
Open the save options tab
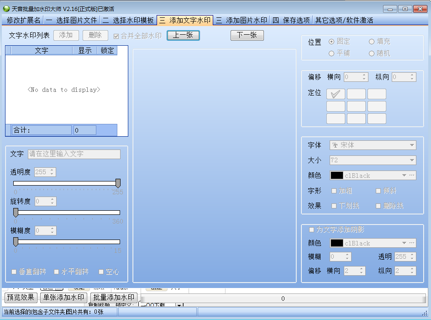pyautogui.click(x=291, y=20)
